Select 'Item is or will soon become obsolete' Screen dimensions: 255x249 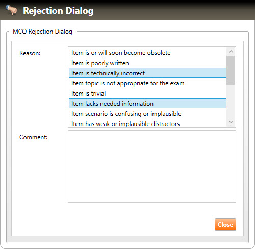point(147,53)
